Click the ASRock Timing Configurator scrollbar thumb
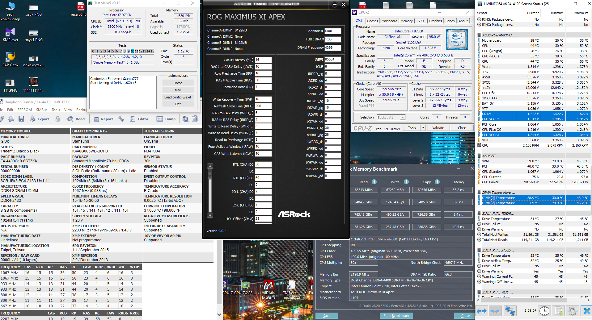This screenshot has width=592, height=320. [210, 175]
